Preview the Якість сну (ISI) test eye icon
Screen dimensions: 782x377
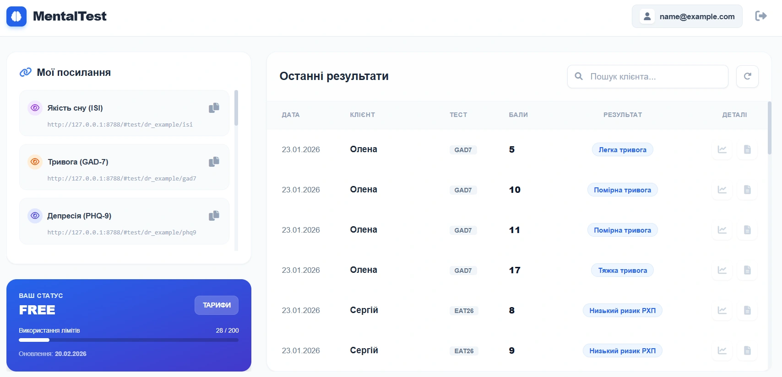point(35,108)
